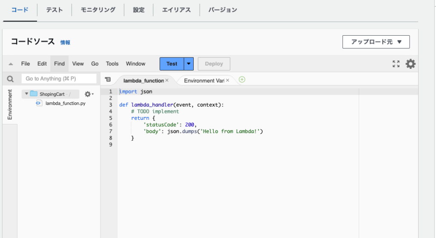The image size is (436, 238).
Task: Open the Edit menu
Action: point(42,64)
